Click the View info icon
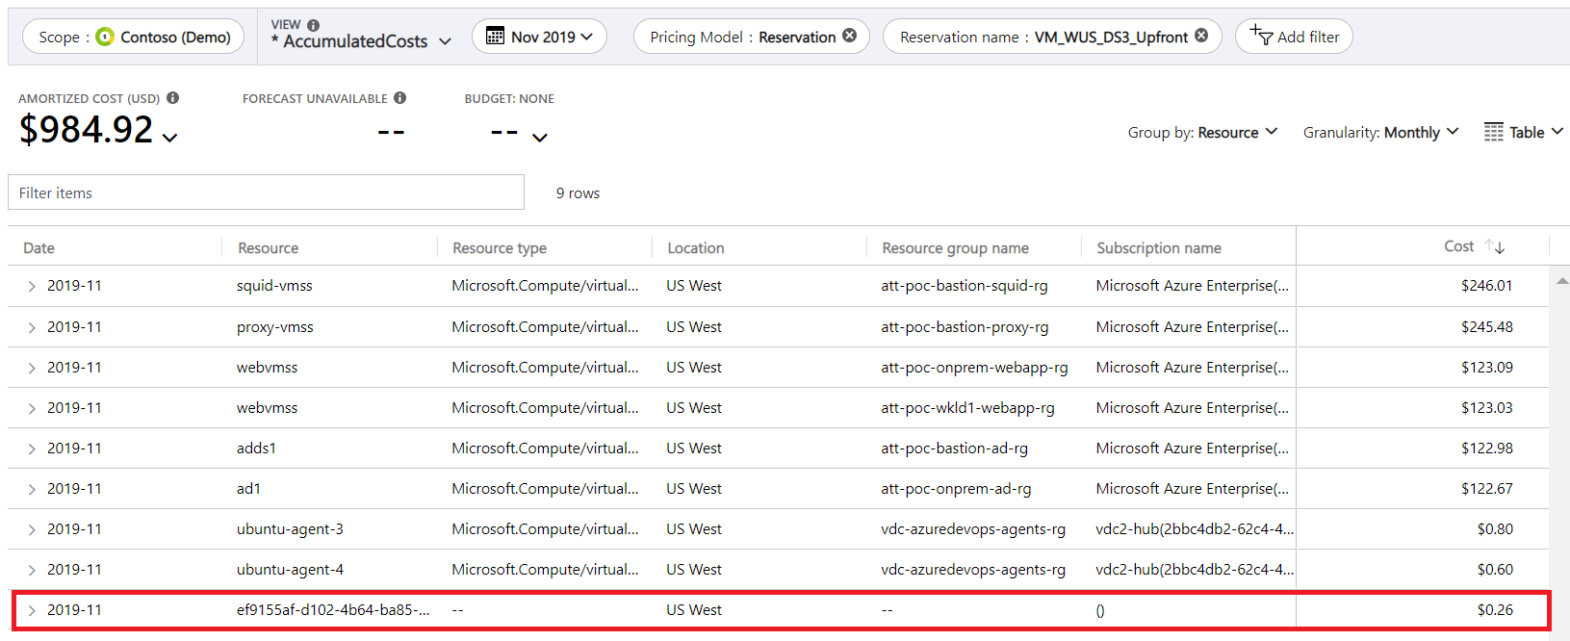The width and height of the screenshot is (1570, 641). coord(313,25)
